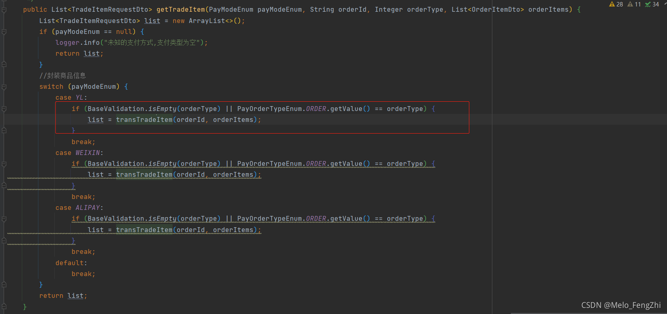This screenshot has width=667, height=314.
Task: Collapse the 'if (payModeEnum == null)' block fold marker
Action: click(4, 31)
